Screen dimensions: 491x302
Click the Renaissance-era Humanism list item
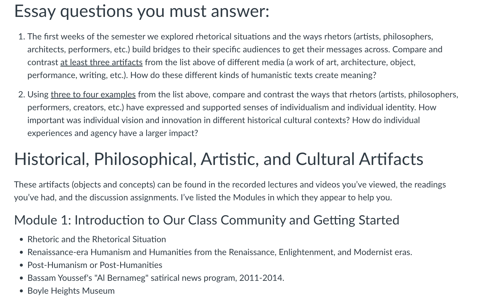(220, 252)
